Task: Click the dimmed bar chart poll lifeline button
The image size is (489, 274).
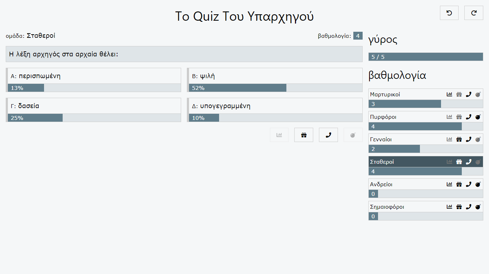Action: tap(279, 135)
